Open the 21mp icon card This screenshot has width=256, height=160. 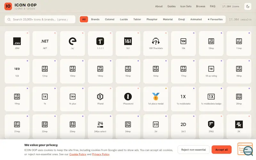[x=17, y=127]
